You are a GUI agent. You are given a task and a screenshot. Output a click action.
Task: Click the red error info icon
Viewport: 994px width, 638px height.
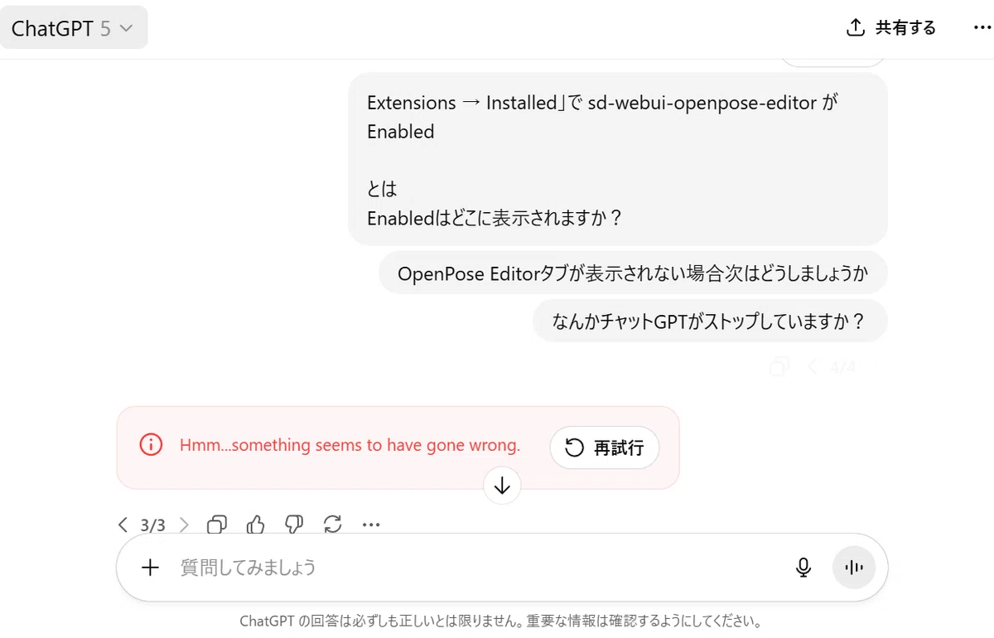151,446
